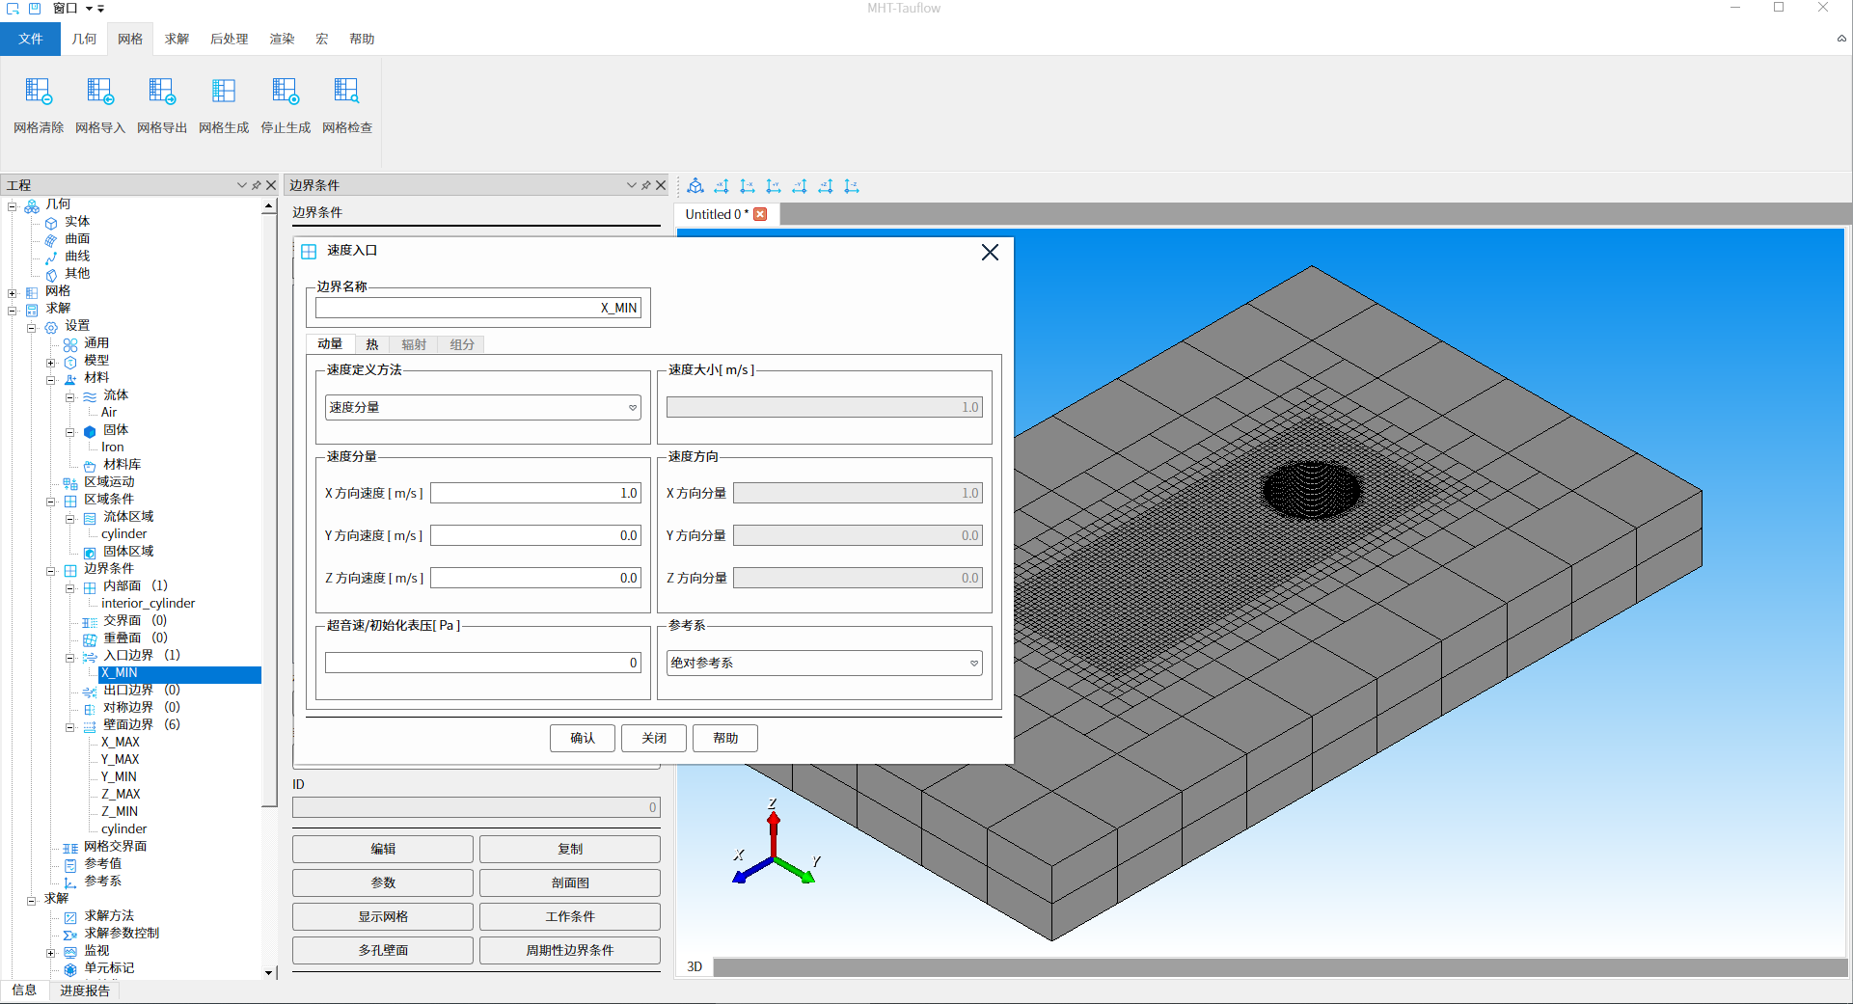Image resolution: width=1853 pixels, height=1004 pixels.
Task: Switch to the 热 tab
Action: coord(371,344)
